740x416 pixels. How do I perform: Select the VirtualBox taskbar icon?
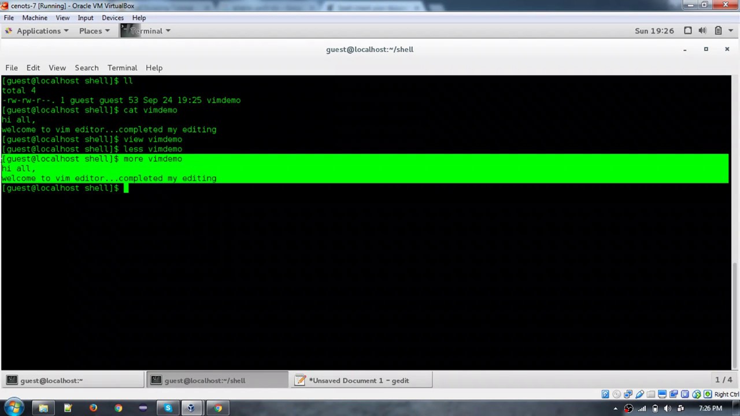pyautogui.click(x=191, y=408)
